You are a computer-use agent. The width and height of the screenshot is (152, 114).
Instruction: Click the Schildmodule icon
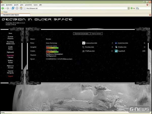[x=116, y=47]
